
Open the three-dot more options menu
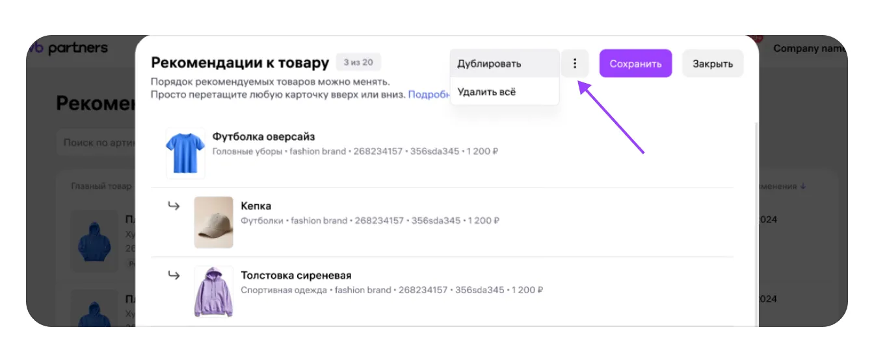tap(575, 64)
